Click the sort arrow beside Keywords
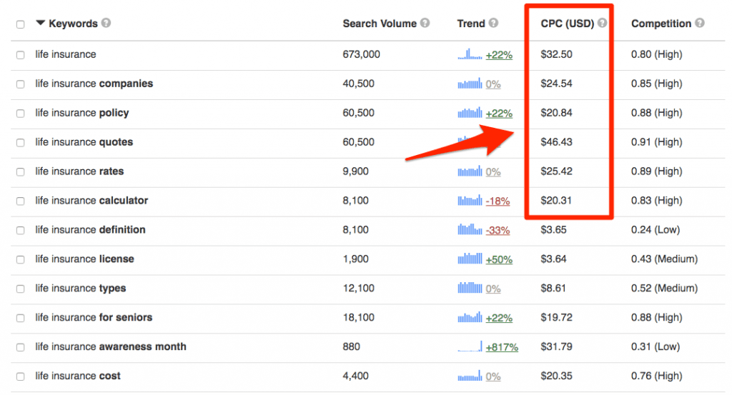The height and width of the screenshot is (395, 732). [x=41, y=24]
